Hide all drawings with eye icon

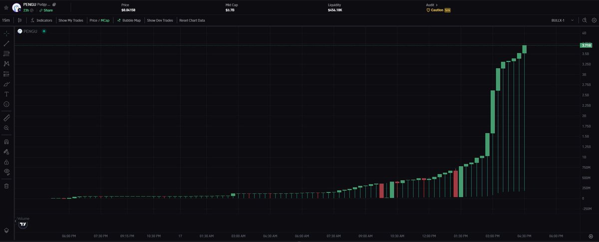point(6,172)
